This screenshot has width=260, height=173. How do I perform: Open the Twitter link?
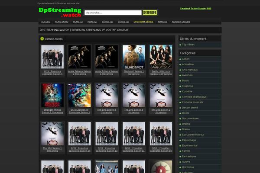click(194, 9)
